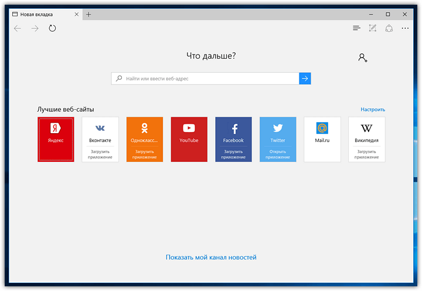Click the magnifier icon in search box
The image size is (422, 291).
(x=118, y=79)
